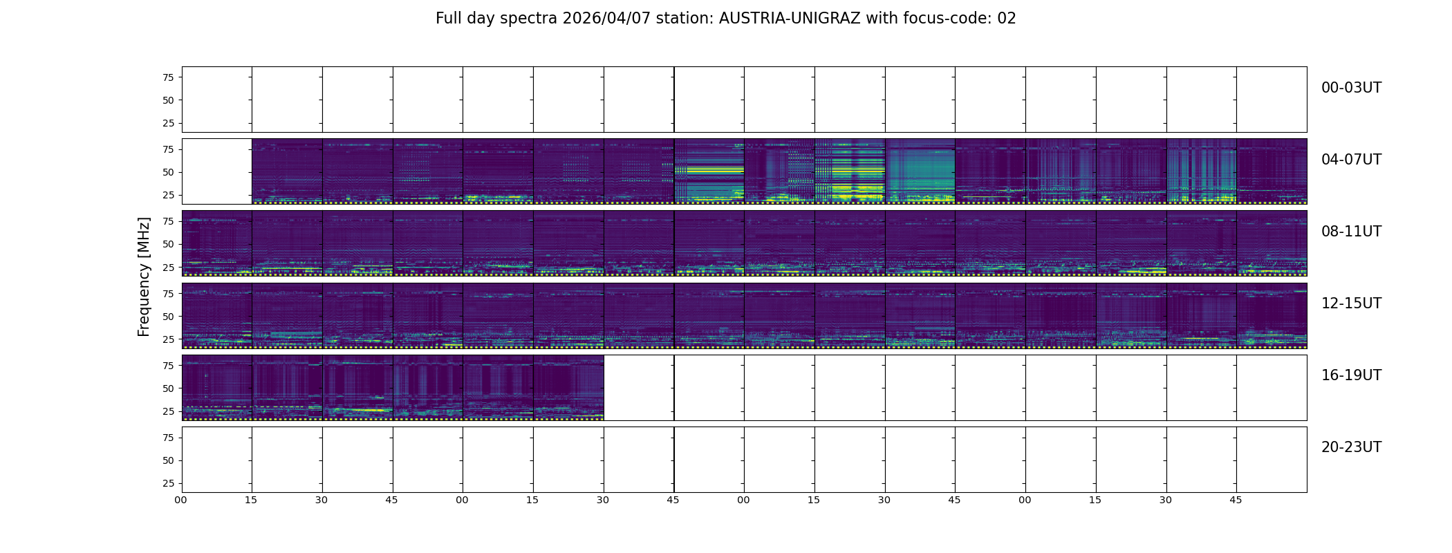Screen dimensions: 1452x553
Task: Select the '00-03UT' row label
Action: pos(1351,88)
